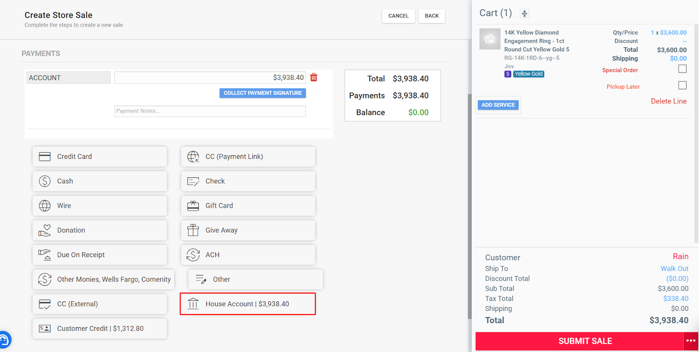
Task: Submit the sale
Action: [x=579, y=341]
